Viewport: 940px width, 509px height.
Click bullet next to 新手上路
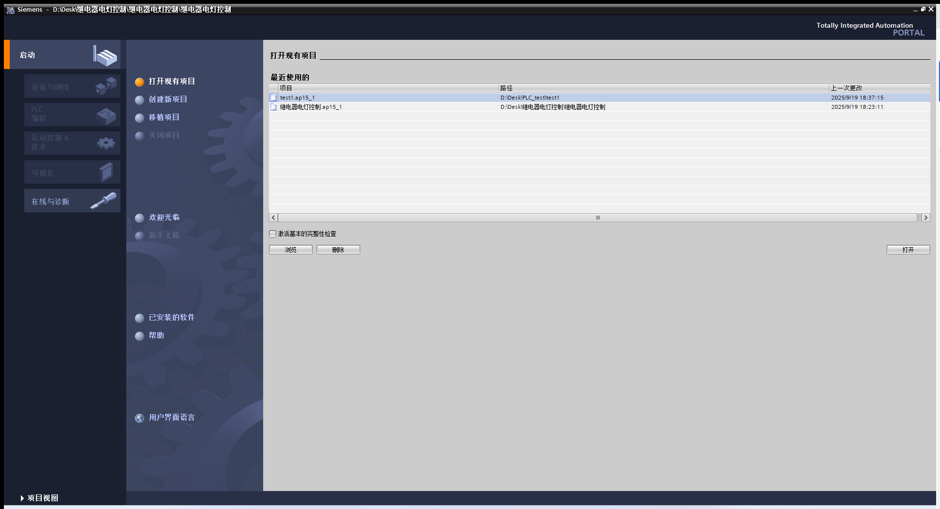[x=139, y=236]
